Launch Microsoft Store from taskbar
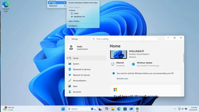The height and width of the screenshot is (112, 199). 125,109
